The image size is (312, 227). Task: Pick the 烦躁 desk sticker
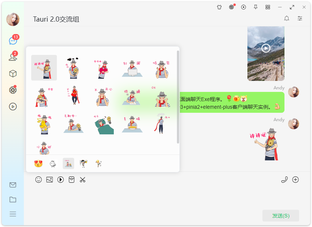[132, 97]
